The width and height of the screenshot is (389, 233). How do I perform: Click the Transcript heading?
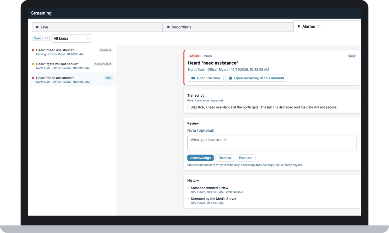(x=196, y=95)
